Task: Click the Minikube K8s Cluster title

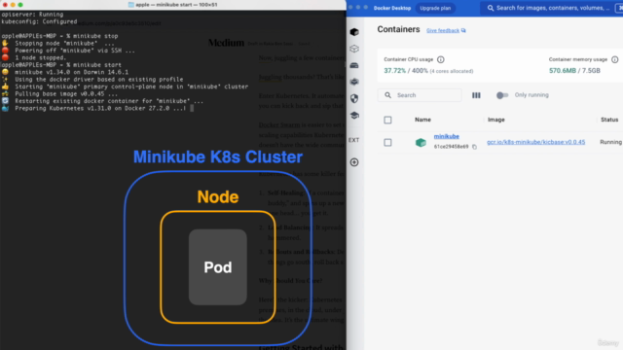Action: tap(218, 157)
